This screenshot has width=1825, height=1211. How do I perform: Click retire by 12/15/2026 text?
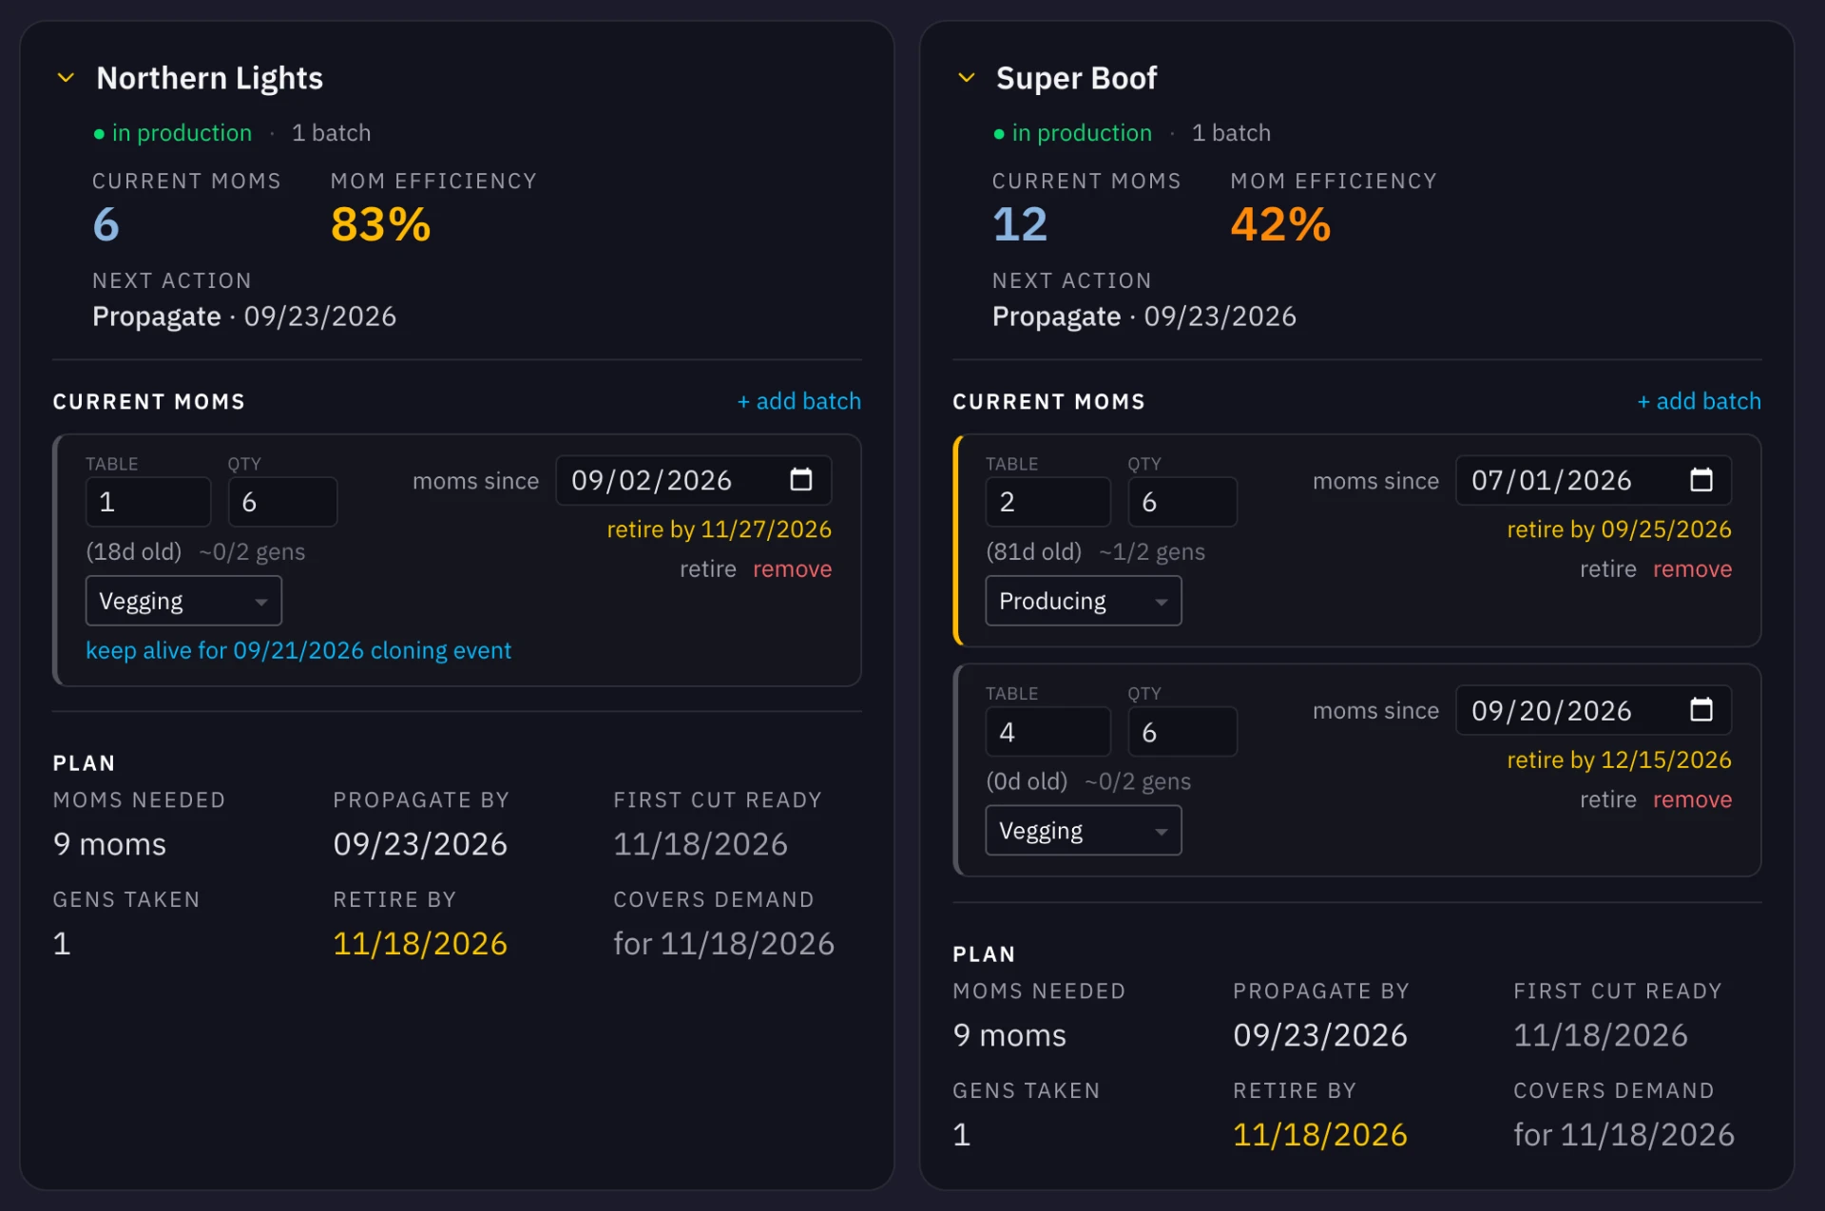1620,759
